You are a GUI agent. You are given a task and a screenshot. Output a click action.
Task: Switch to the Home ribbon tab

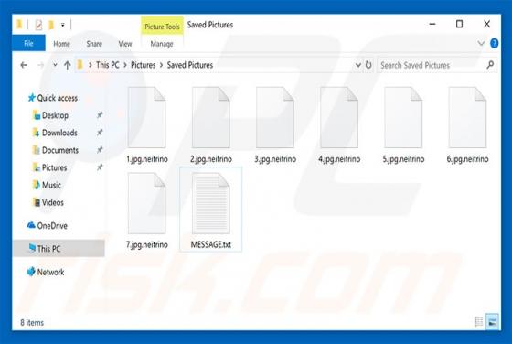click(x=62, y=44)
